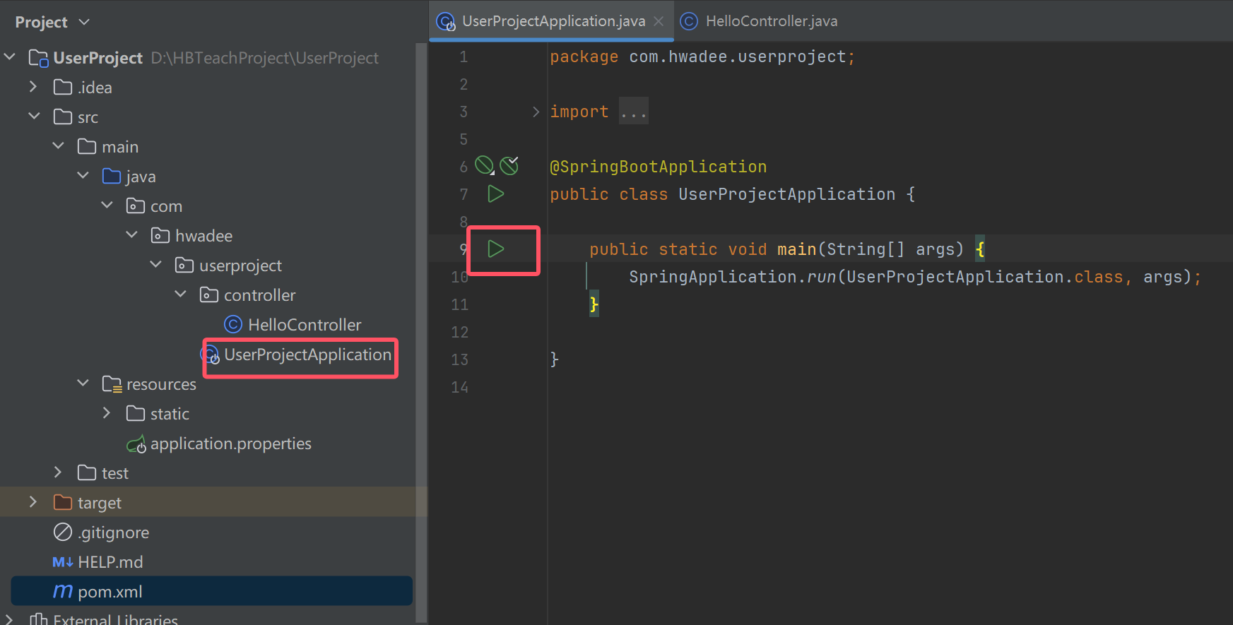Collapse the com package

point(107,205)
